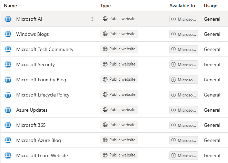
Task: Open the Microsoft Lifecycle Policy entry
Action: pos(43,95)
